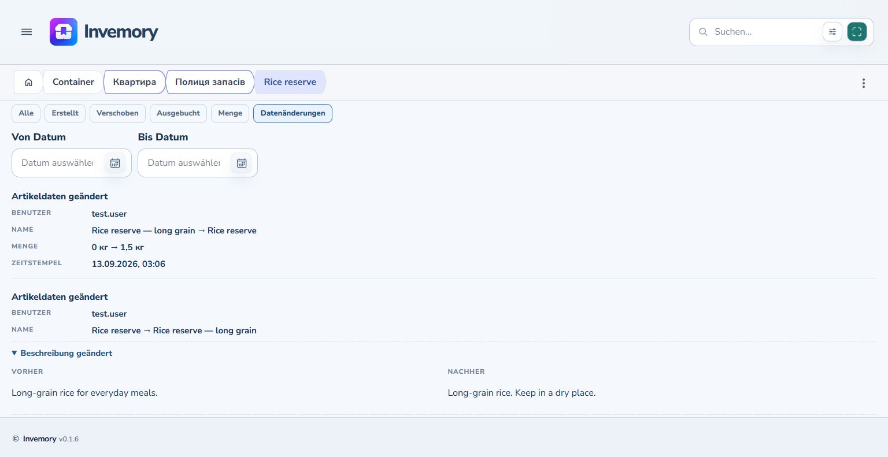Screen dimensions: 888x457
Task: Click name 'Rice reserve — long grain → Rice reserve'
Action: [174, 231]
